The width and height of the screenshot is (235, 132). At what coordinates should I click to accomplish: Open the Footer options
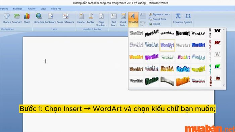[91, 19]
